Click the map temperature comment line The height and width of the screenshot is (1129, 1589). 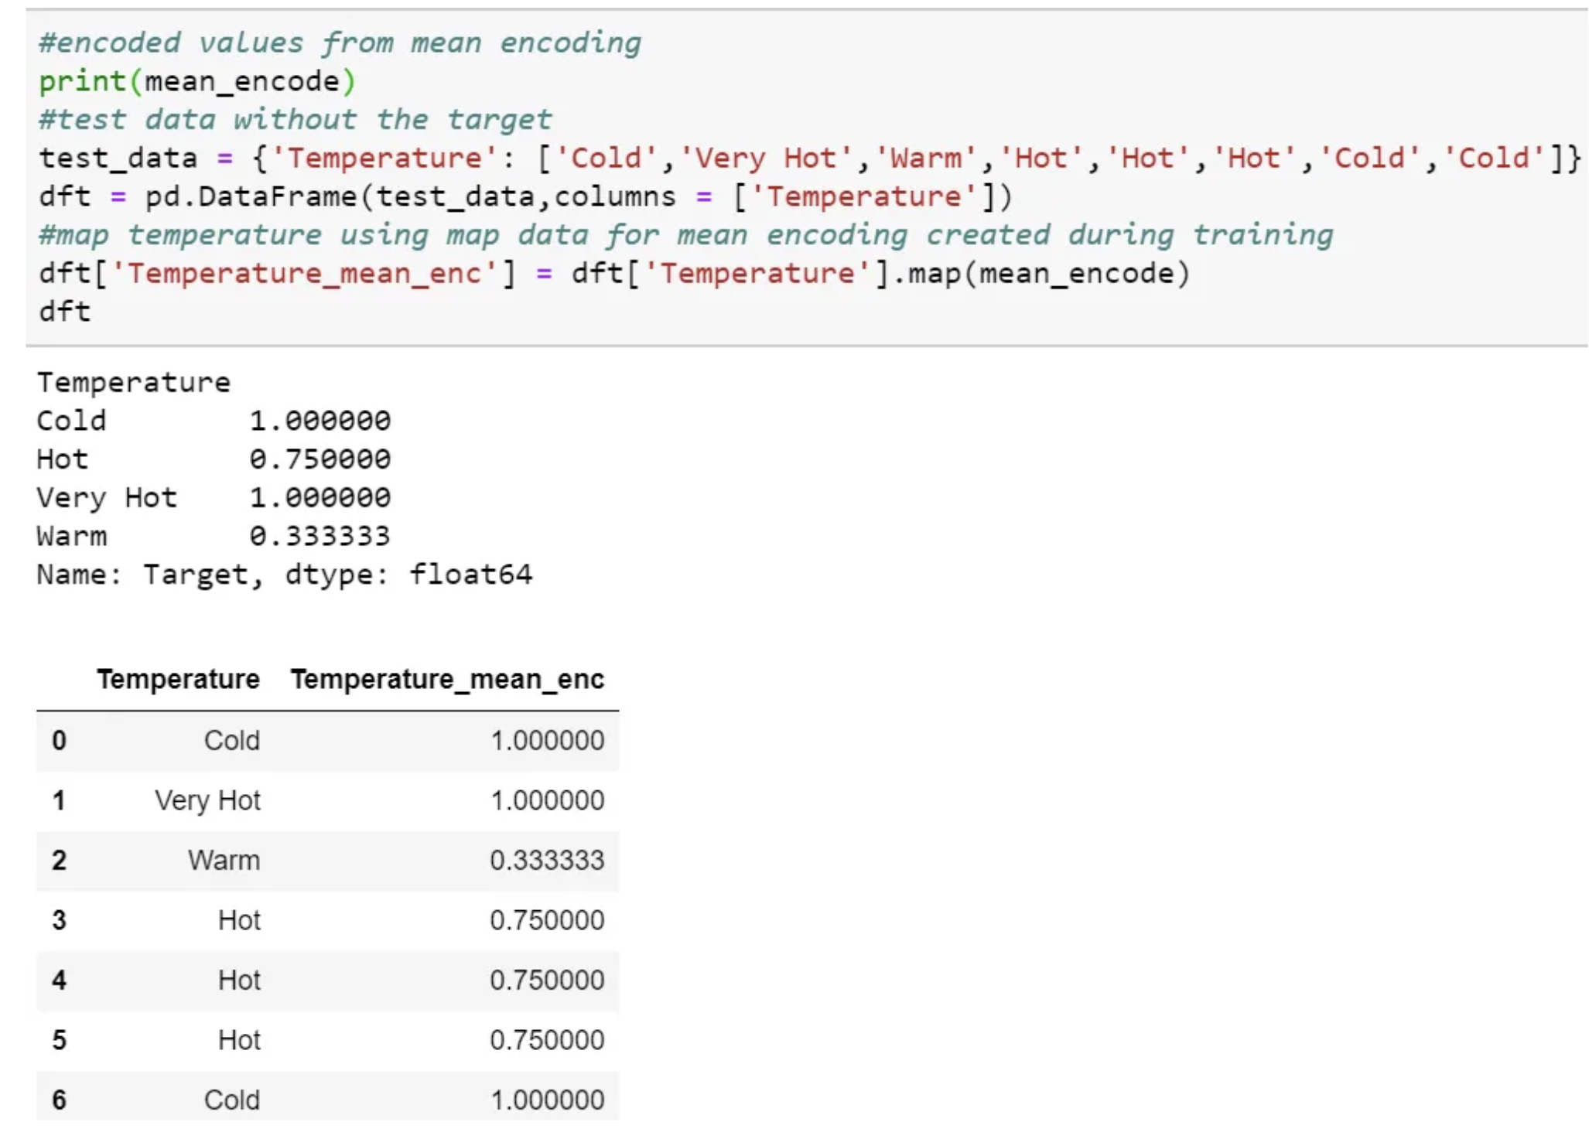point(685,234)
